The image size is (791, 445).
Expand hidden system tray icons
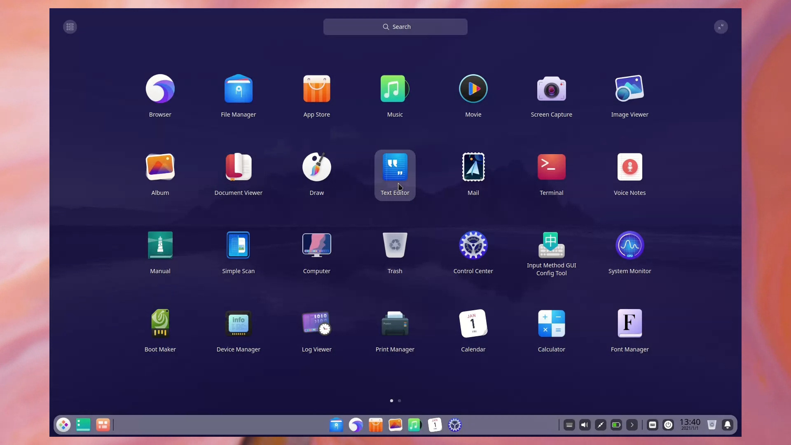[632, 425]
